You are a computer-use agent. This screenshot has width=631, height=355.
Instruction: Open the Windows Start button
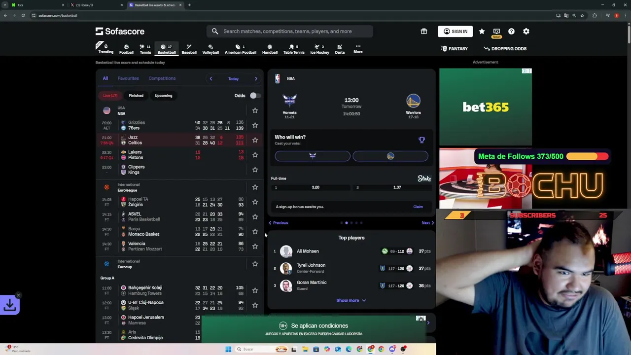tap(228, 349)
